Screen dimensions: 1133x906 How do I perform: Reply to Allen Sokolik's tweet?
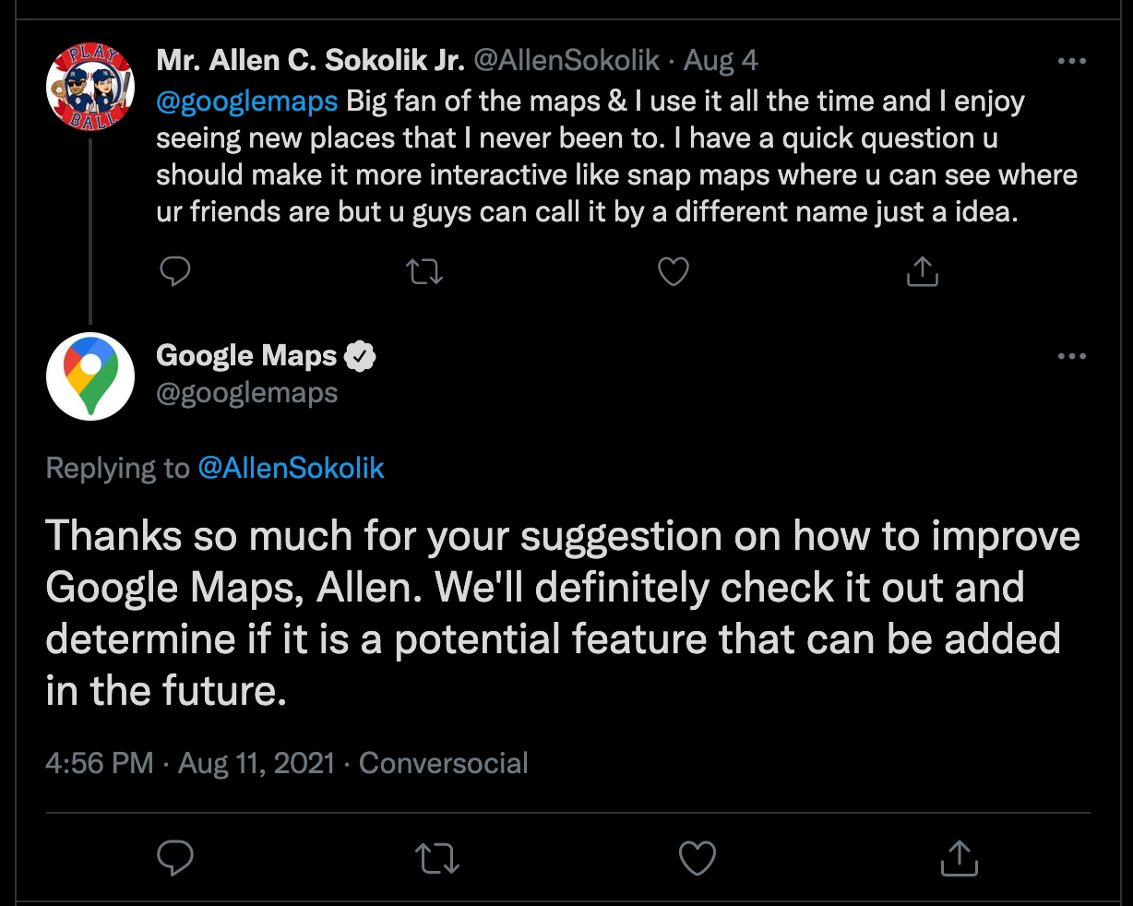click(175, 271)
